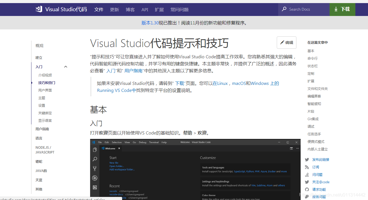Image resolution: width=368 pixels, height=200 pixels.
Task: Click the Extensions icon in VS Code activity bar
Action: (x=95, y=187)
